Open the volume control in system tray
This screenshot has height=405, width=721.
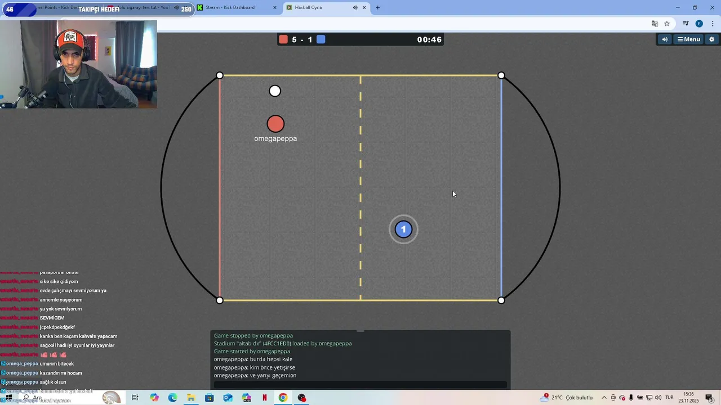pyautogui.click(x=658, y=398)
